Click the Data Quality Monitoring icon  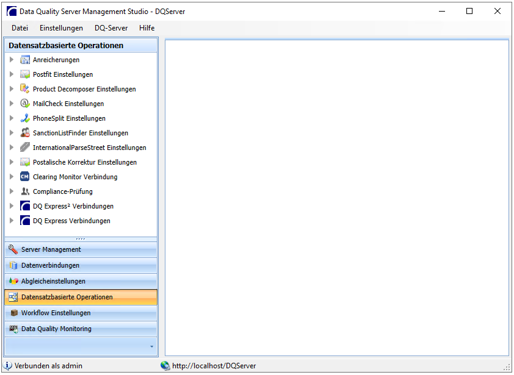[13, 329]
